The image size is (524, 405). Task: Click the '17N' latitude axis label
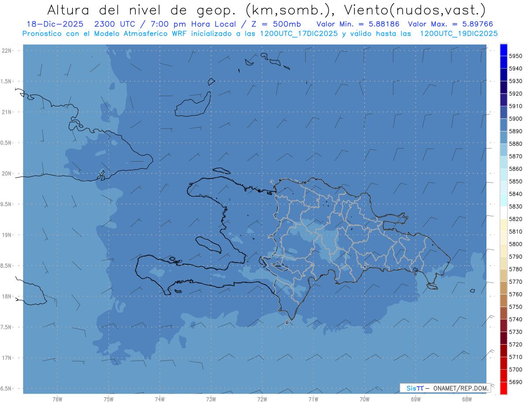7,357
